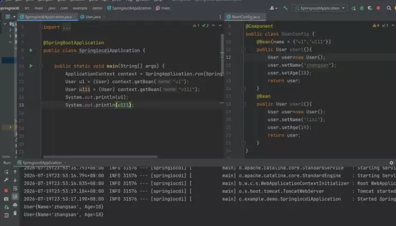Rerun SpringiocdiApplication in the Run panel
The height and width of the screenshot is (226, 396).
tap(6, 172)
